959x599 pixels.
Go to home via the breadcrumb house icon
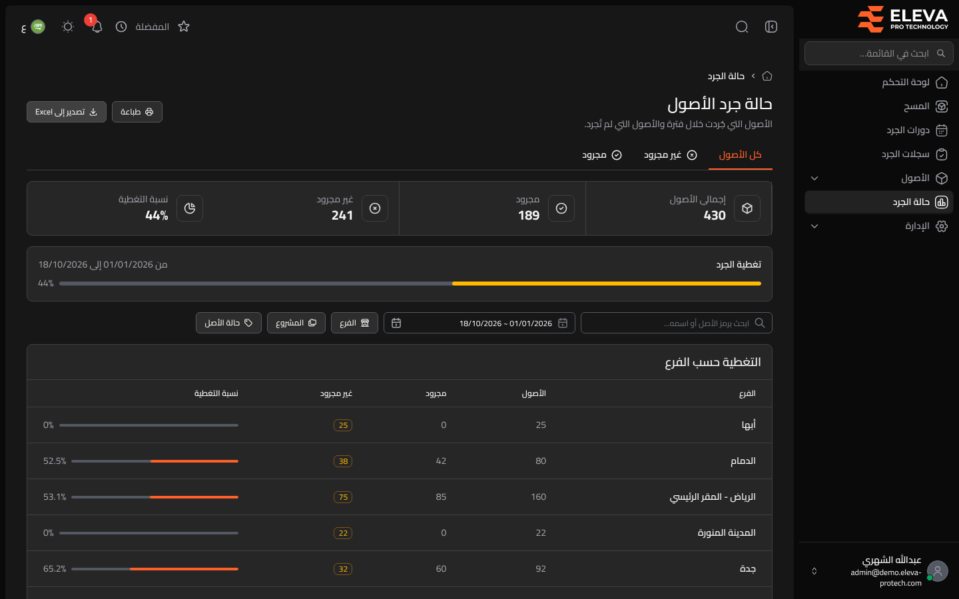pyautogui.click(x=767, y=76)
